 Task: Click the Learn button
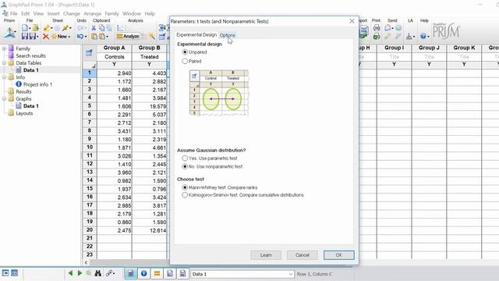tap(266, 255)
